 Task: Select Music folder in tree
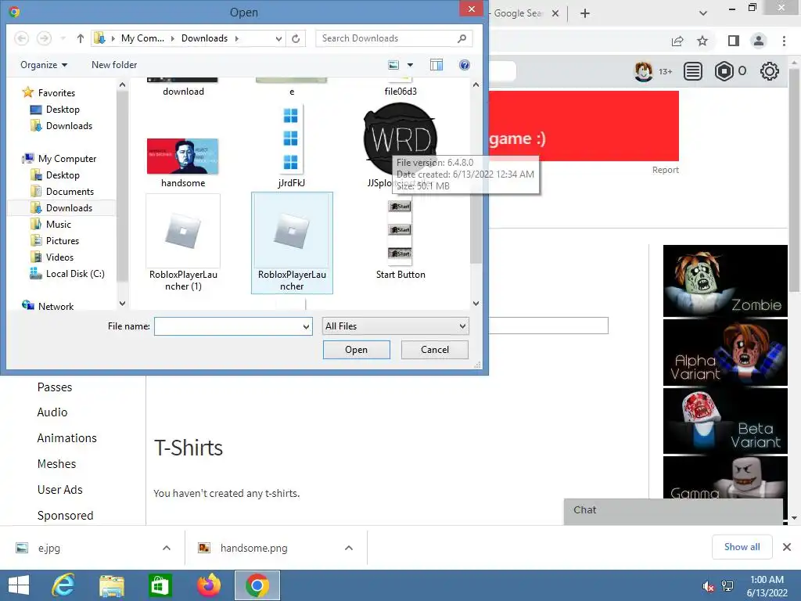coord(58,225)
